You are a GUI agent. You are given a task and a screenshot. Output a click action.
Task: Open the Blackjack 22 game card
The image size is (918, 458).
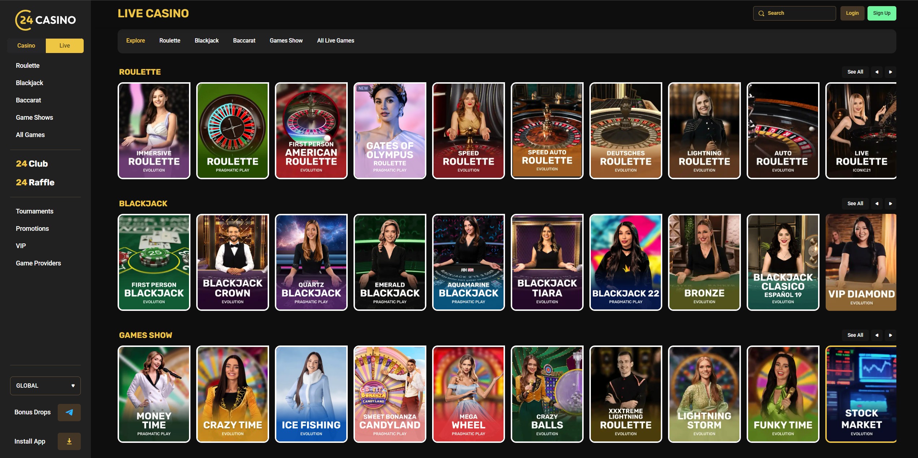tap(626, 262)
